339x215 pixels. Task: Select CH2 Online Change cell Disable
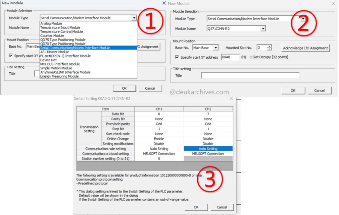pos(208,139)
